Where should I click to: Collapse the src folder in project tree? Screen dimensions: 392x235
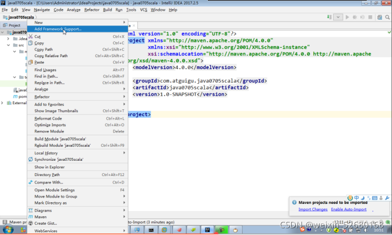coord(8,45)
